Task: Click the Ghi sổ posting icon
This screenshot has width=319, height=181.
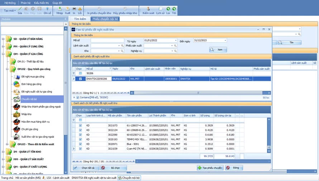Action: coord(47,9)
